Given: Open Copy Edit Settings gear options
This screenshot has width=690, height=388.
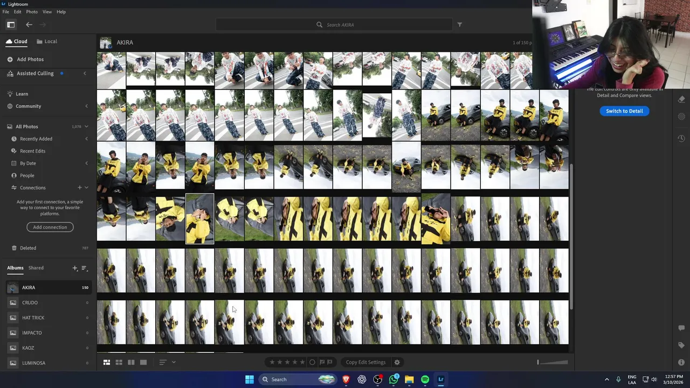Looking at the screenshot, I should tap(397, 362).
